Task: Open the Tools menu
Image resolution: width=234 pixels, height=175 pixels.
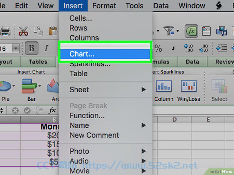Action: pos(134,6)
